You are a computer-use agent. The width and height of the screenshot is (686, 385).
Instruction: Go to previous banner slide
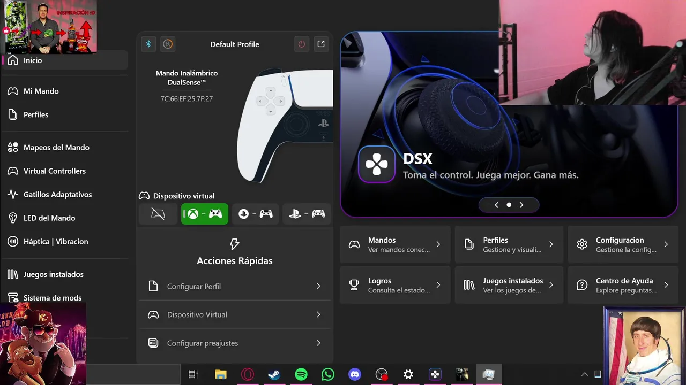(497, 205)
